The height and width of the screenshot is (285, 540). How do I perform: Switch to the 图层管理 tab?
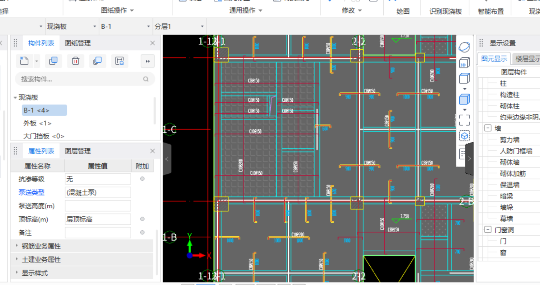pyautogui.click(x=78, y=151)
